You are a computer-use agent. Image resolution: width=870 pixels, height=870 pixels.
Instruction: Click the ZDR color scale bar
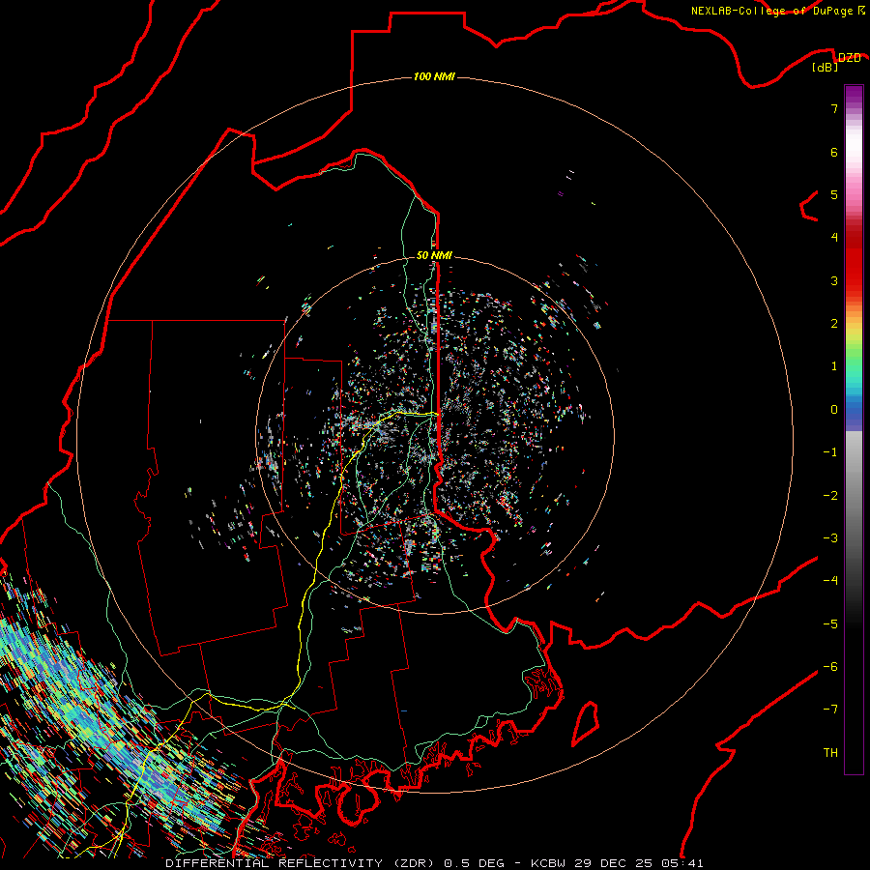(x=854, y=429)
